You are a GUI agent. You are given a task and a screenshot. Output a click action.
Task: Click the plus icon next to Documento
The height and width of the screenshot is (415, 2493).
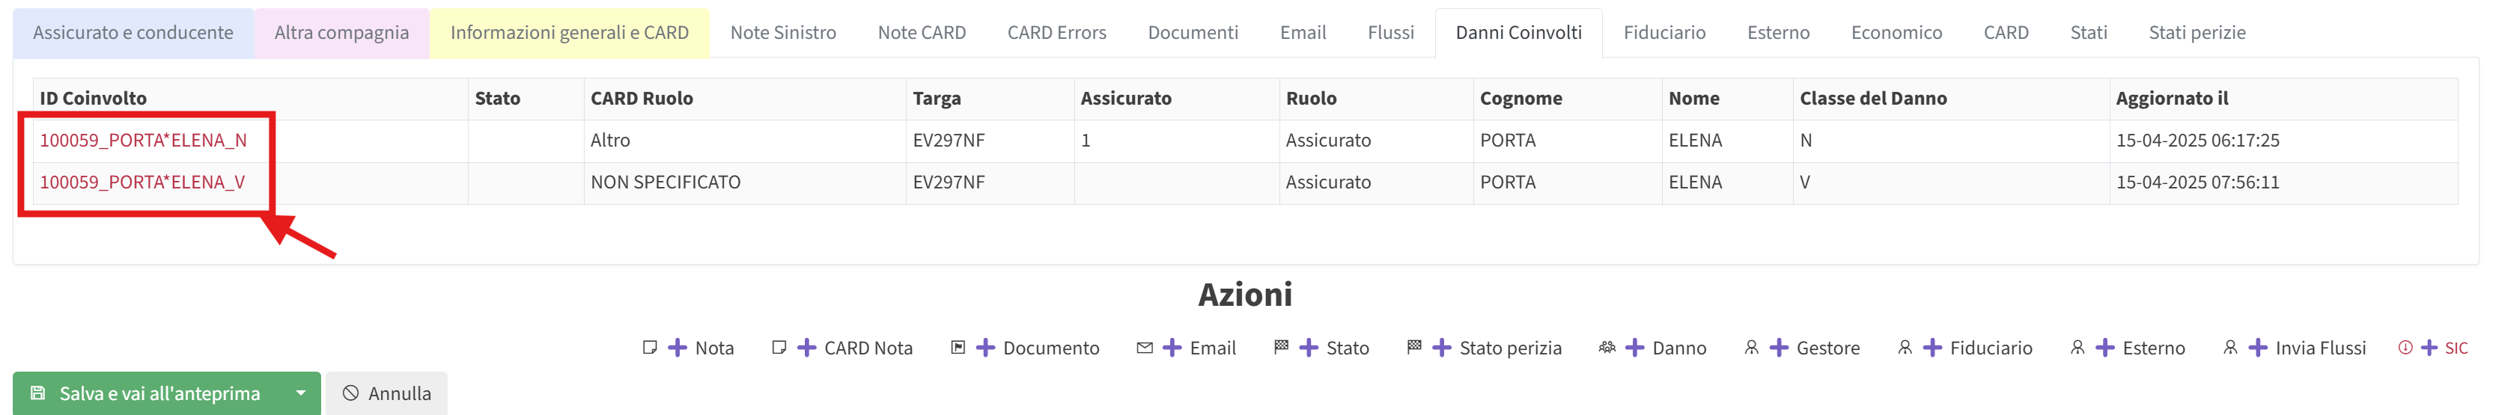point(985,347)
